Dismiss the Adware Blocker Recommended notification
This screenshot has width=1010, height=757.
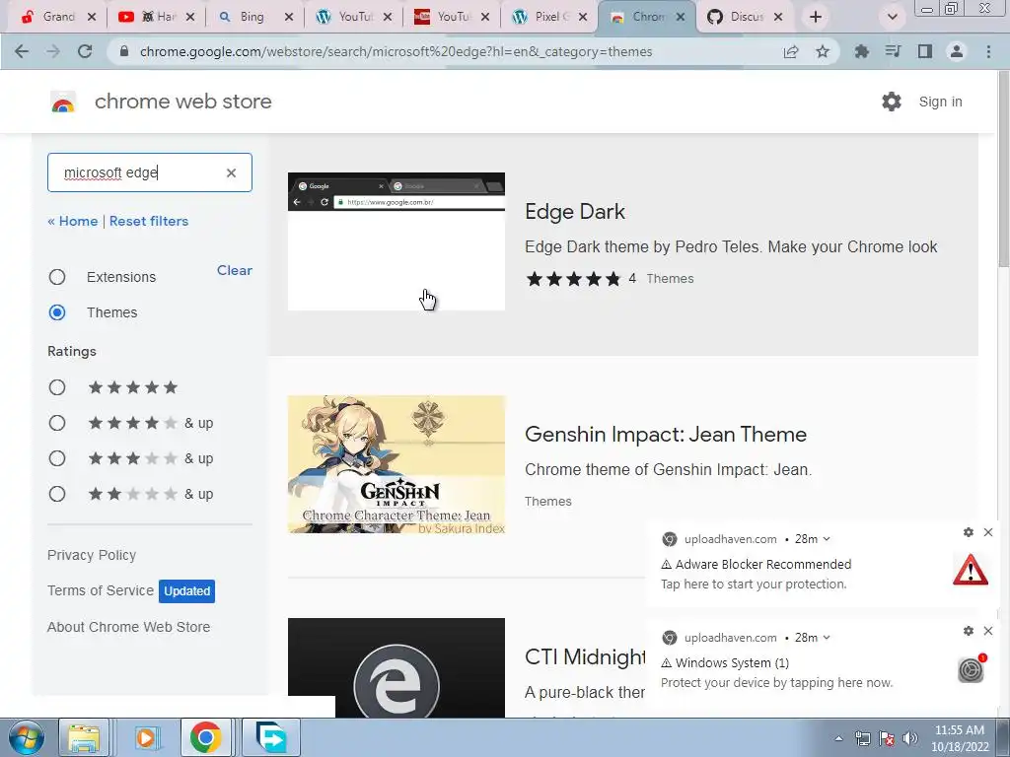[x=988, y=532]
